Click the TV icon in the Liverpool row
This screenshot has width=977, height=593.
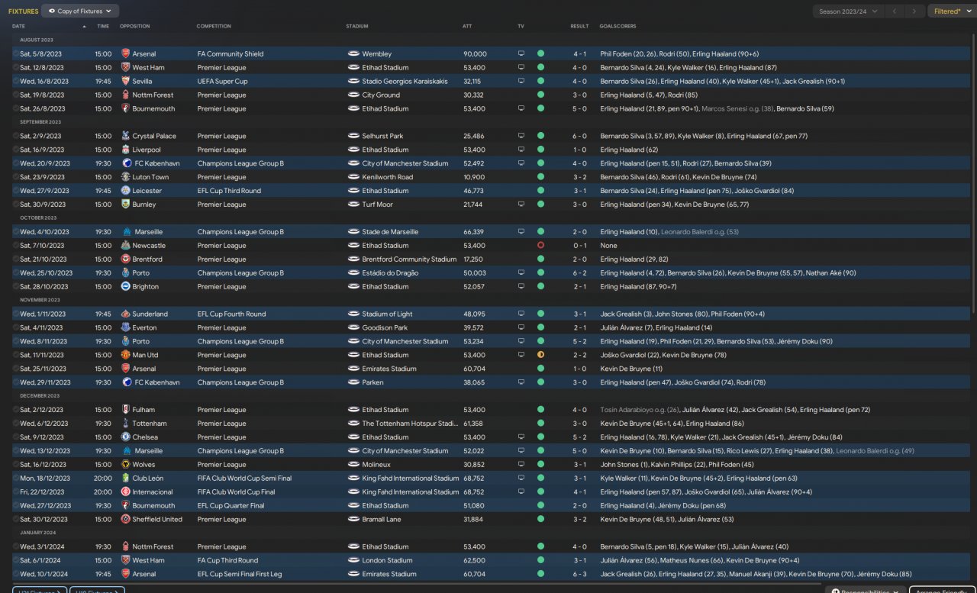tap(521, 150)
